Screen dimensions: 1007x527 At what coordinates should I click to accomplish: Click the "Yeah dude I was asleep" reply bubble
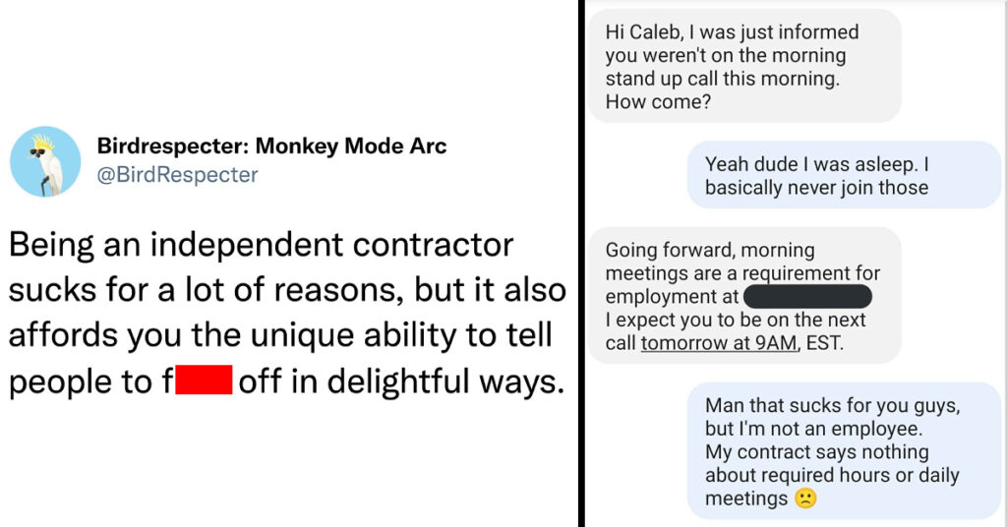tap(844, 175)
